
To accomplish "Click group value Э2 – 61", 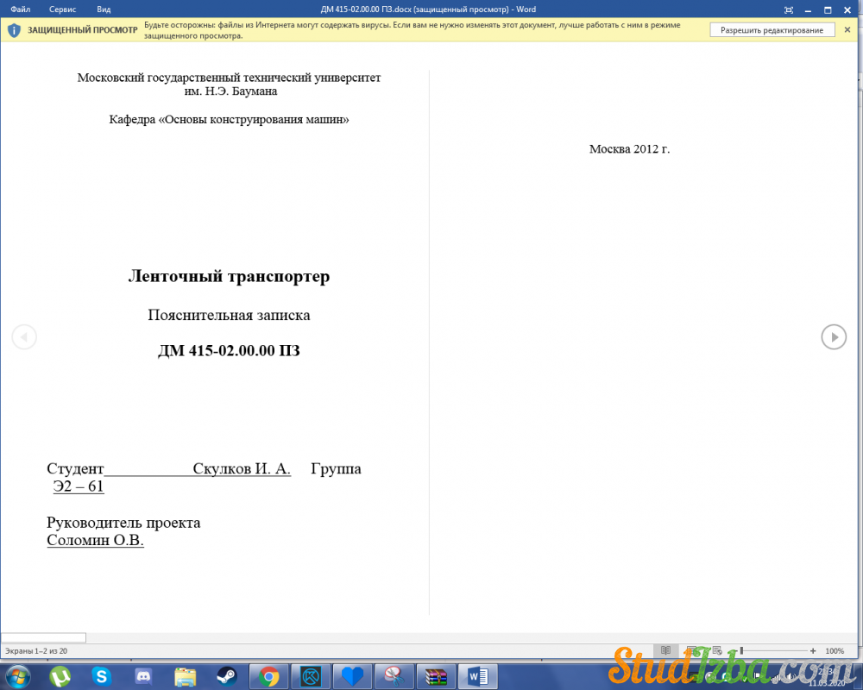I will coord(79,486).
